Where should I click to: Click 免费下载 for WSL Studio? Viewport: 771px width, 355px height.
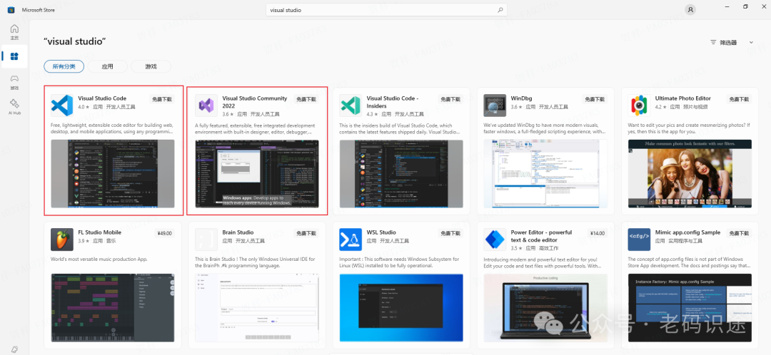point(450,233)
